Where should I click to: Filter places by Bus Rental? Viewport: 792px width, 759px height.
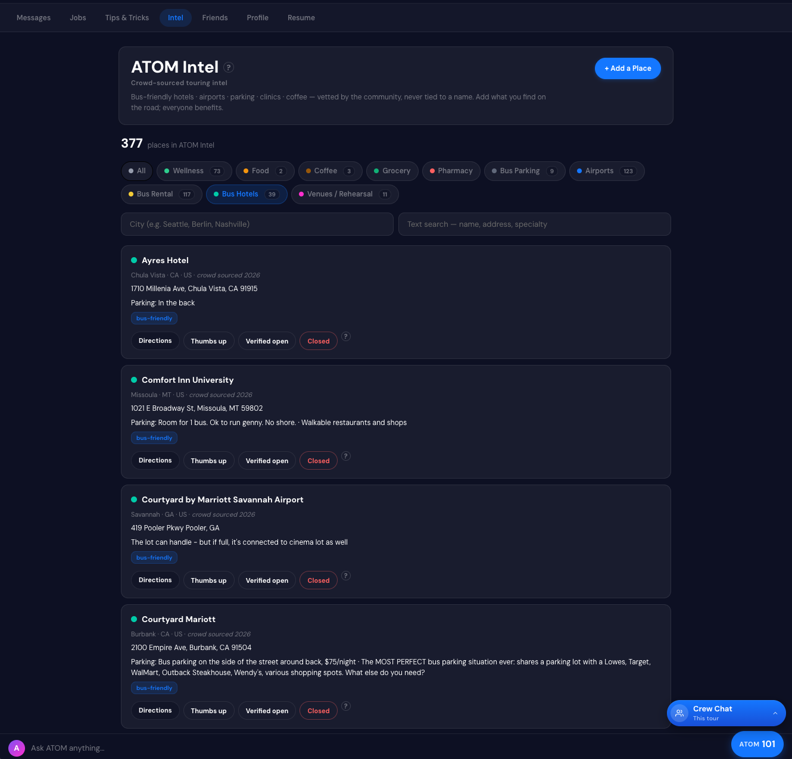click(x=161, y=194)
